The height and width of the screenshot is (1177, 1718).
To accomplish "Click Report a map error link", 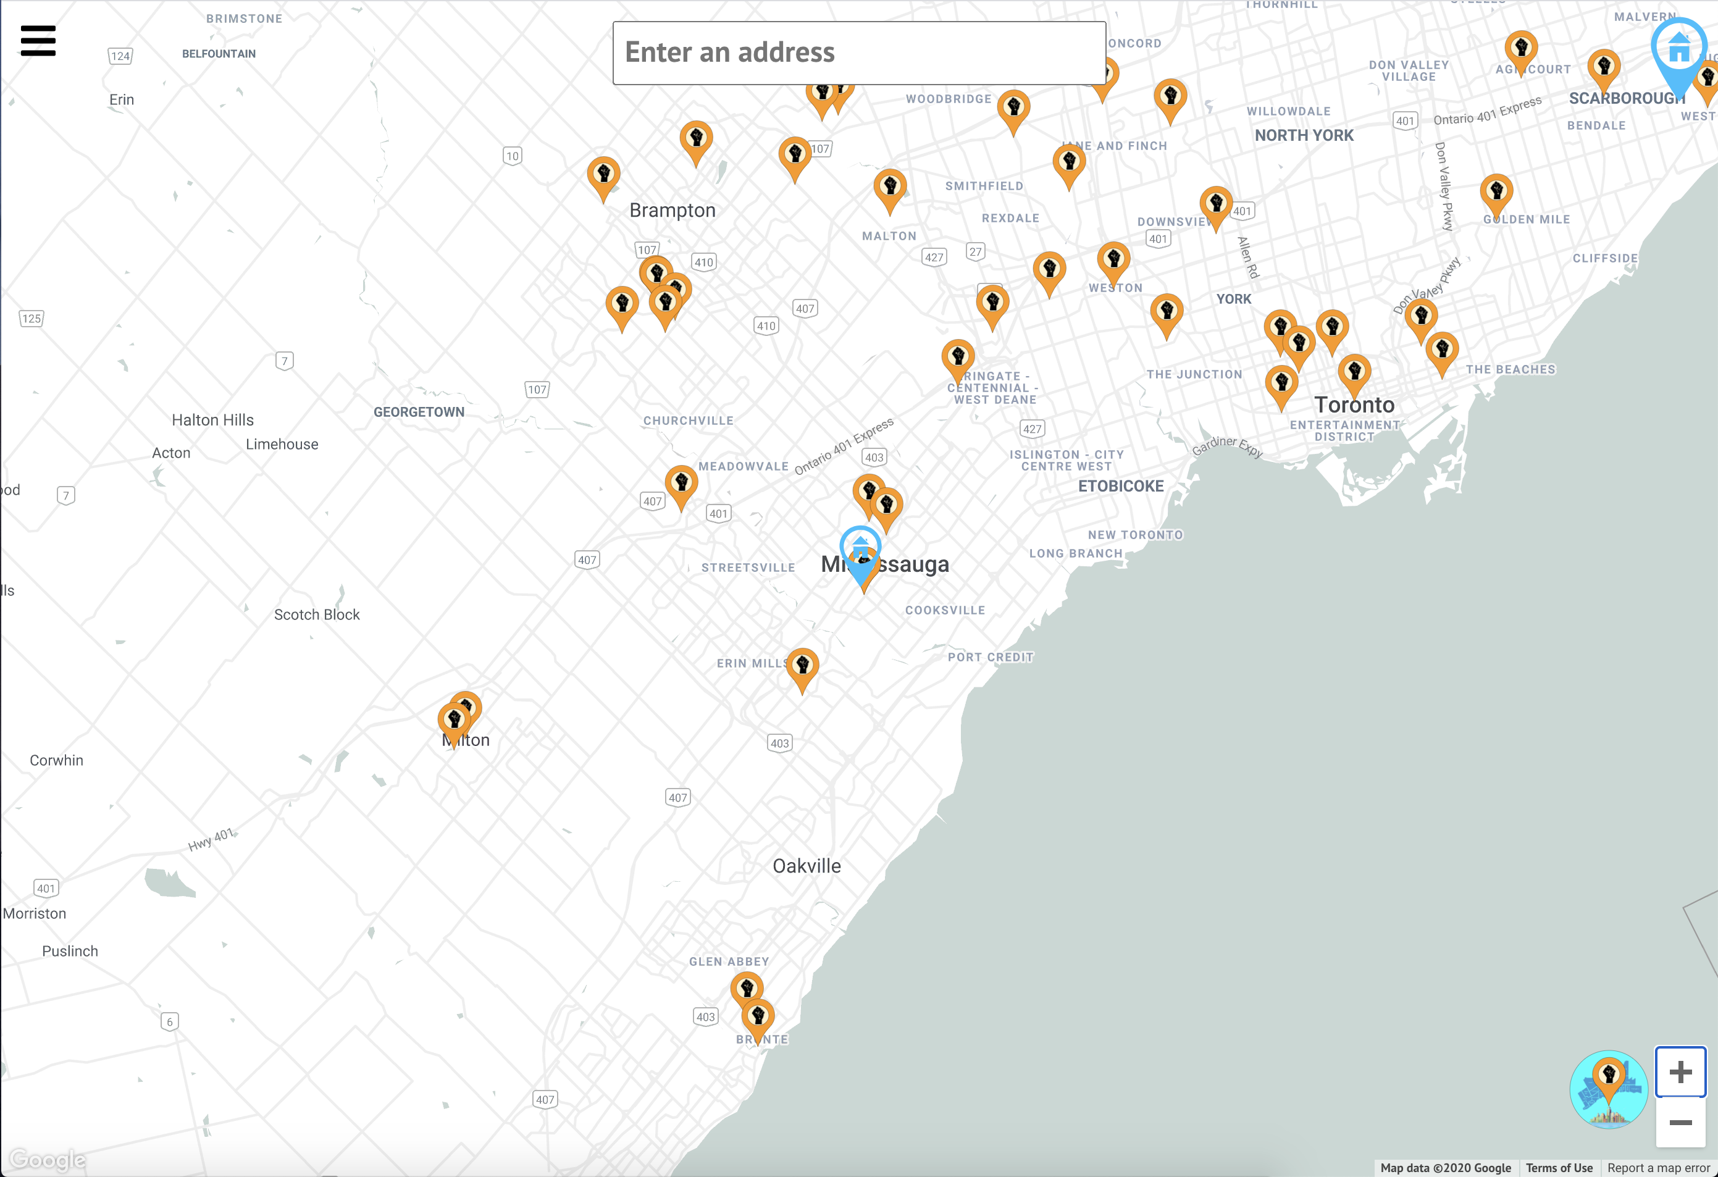I will pos(1658,1167).
